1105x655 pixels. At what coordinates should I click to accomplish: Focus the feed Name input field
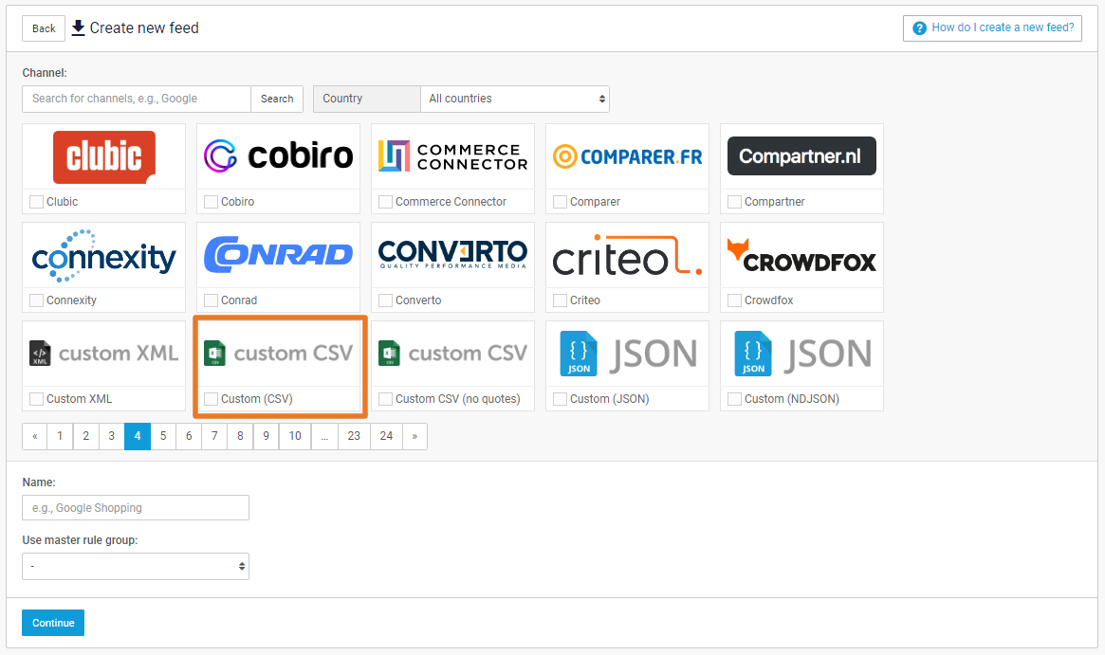[x=136, y=508]
